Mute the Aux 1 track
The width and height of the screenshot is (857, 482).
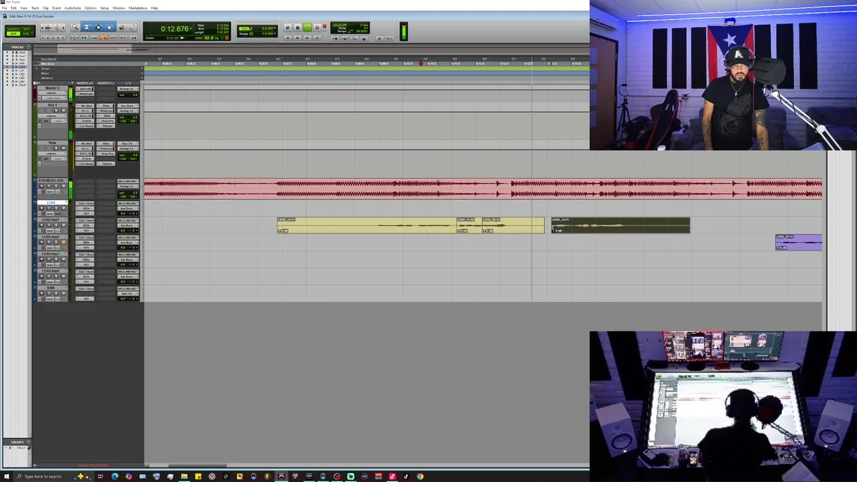click(x=63, y=110)
